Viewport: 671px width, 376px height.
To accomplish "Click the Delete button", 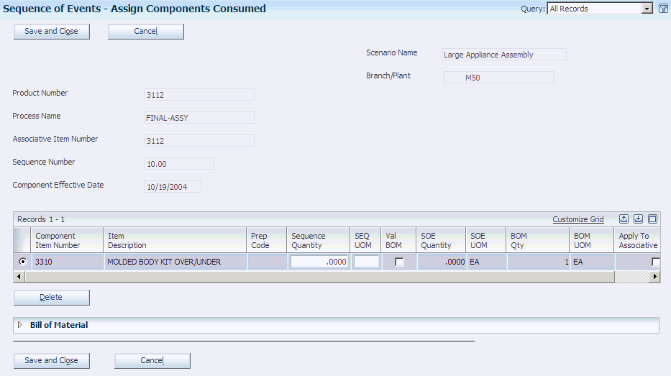I will click(51, 298).
